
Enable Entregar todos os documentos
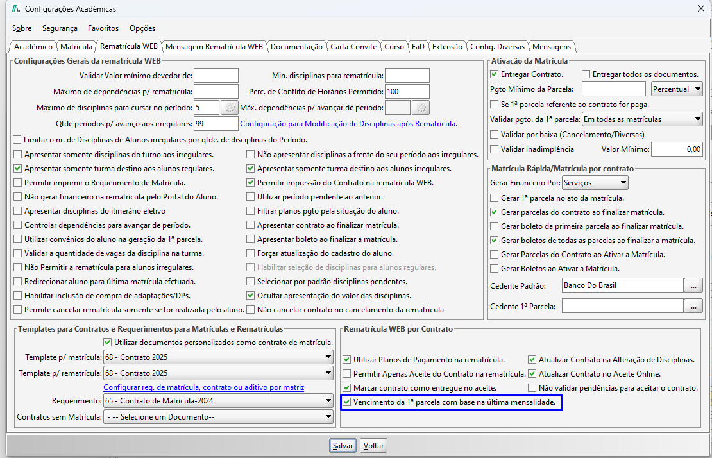pyautogui.click(x=586, y=74)
